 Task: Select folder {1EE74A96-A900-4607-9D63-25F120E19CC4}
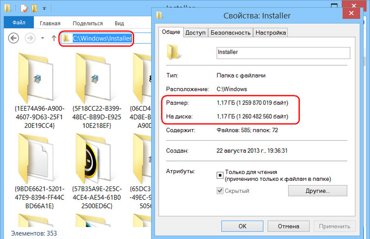39,90
